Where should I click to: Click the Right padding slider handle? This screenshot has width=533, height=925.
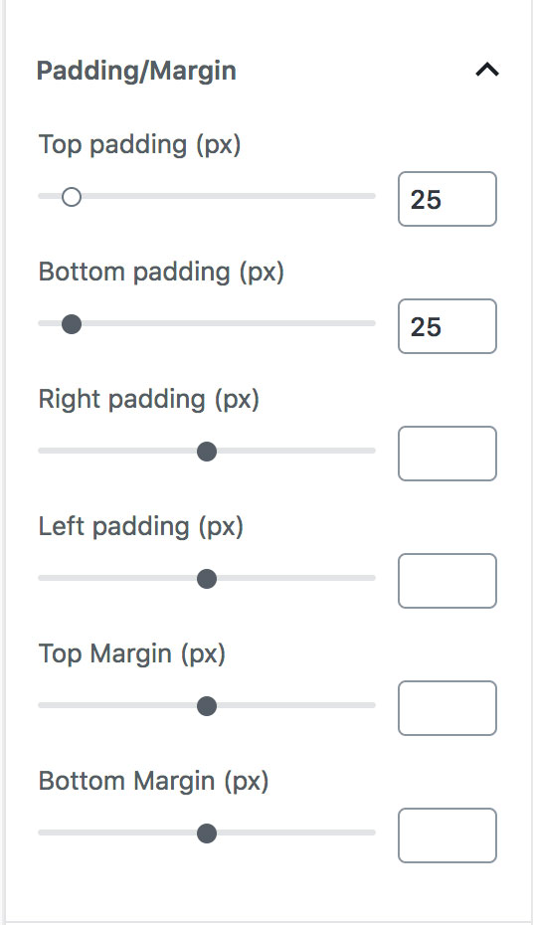pyautogui.click(x=207, y=452)
